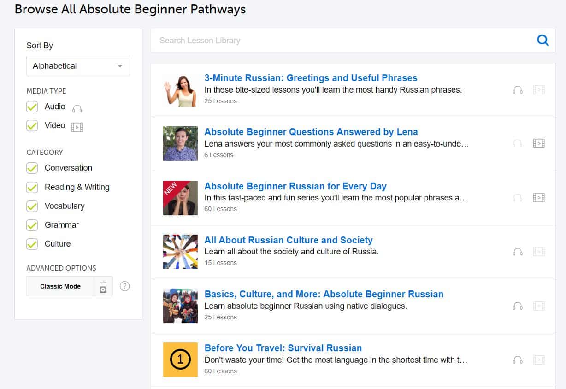Uncheck the Video media type checkbox
This screenshot has width=566, height=389.
pos(32,125)
